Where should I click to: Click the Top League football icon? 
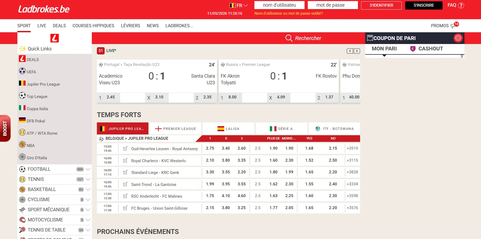click(22, 95)
